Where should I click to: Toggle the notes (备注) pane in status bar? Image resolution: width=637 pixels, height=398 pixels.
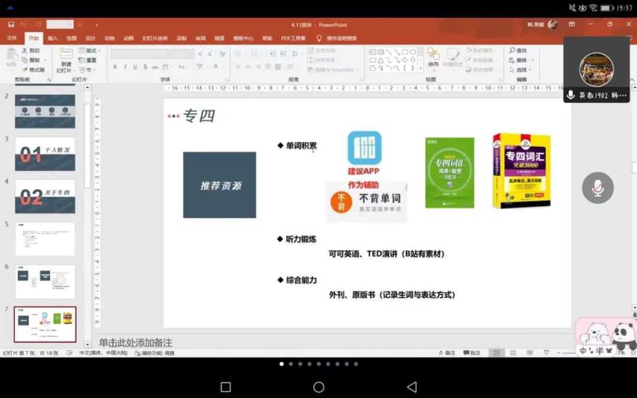click(x=446, y=353)
